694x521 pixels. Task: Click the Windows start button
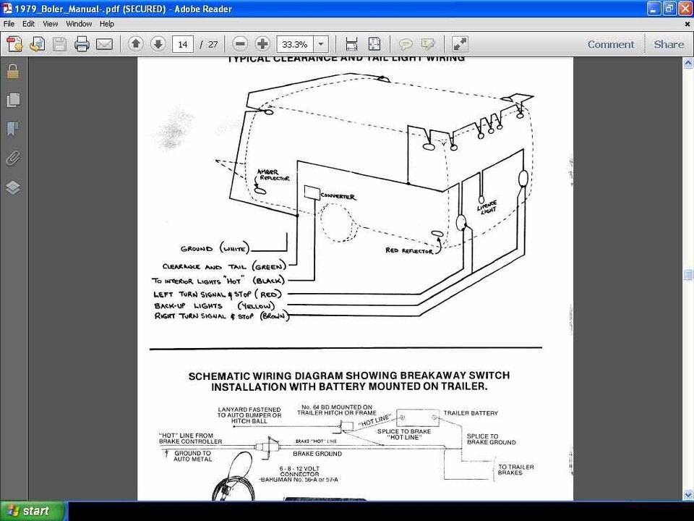(33, 511)
